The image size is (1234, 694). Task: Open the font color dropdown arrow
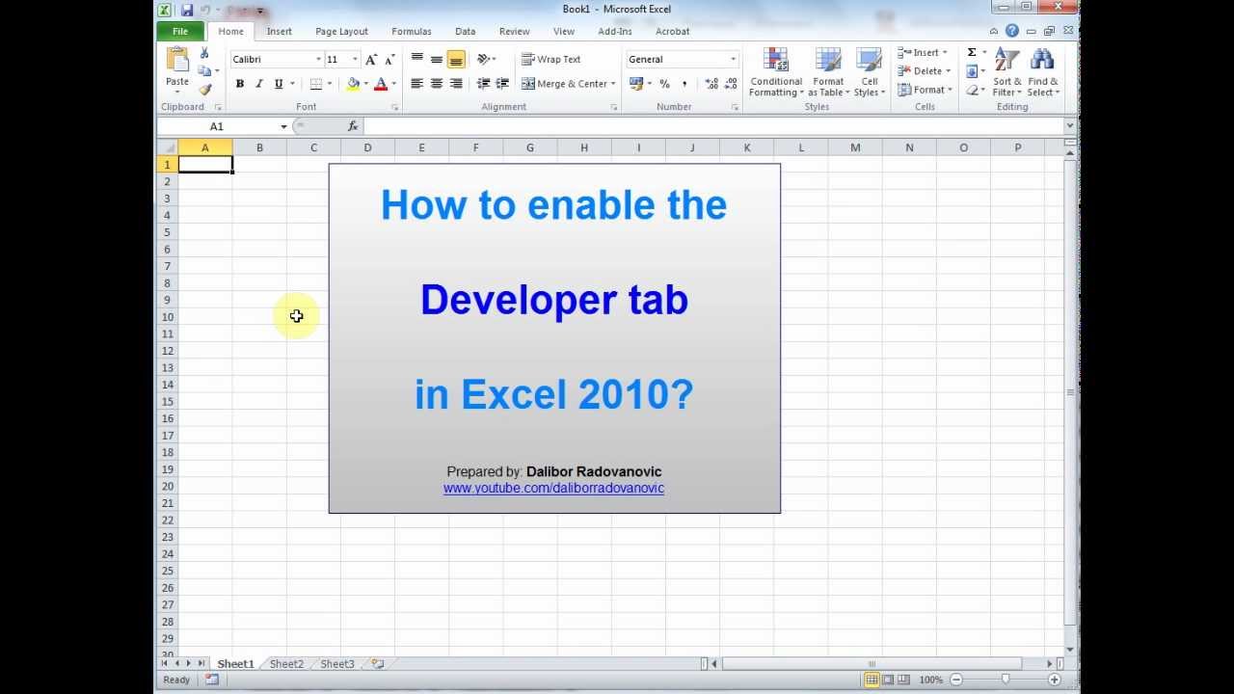(x=393, y=84)
